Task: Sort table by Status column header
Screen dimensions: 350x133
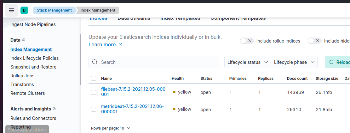Action: coord(206,79)
